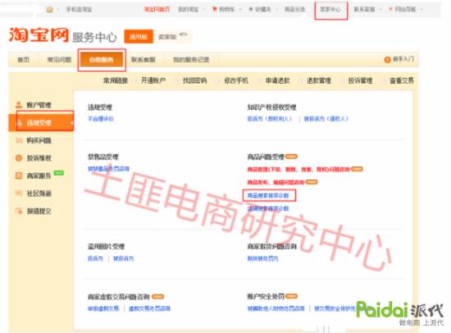Expand the dropdown arrow after 购物车
Image resolution: width=451 pixels, height=333 pixels.
[x=240, y=10]
